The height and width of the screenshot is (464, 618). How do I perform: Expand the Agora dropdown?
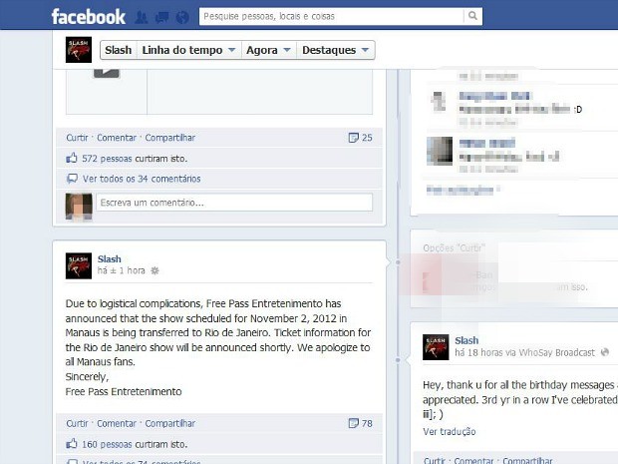click(x=269, y=50)
